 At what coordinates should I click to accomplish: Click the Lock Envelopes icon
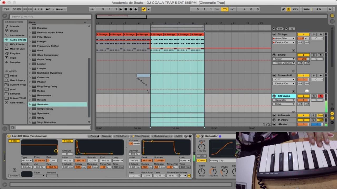(x=292, y=29)
